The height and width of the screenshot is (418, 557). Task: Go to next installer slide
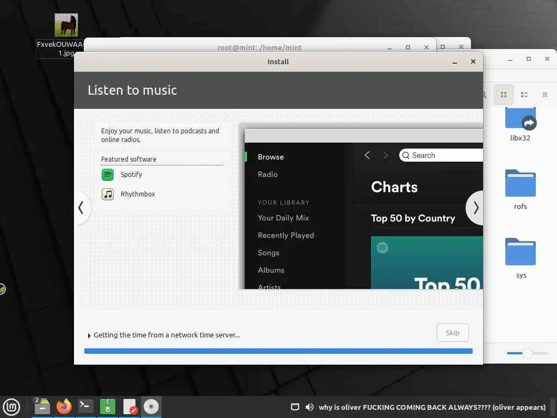[x=475, y=207]
